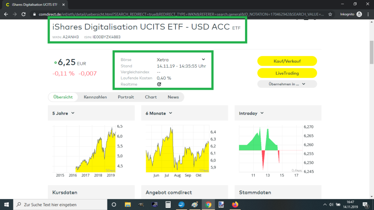Open the taskbar app right of File Explorer
Viewport: 374px width, 210px height.
coord(141,205)
